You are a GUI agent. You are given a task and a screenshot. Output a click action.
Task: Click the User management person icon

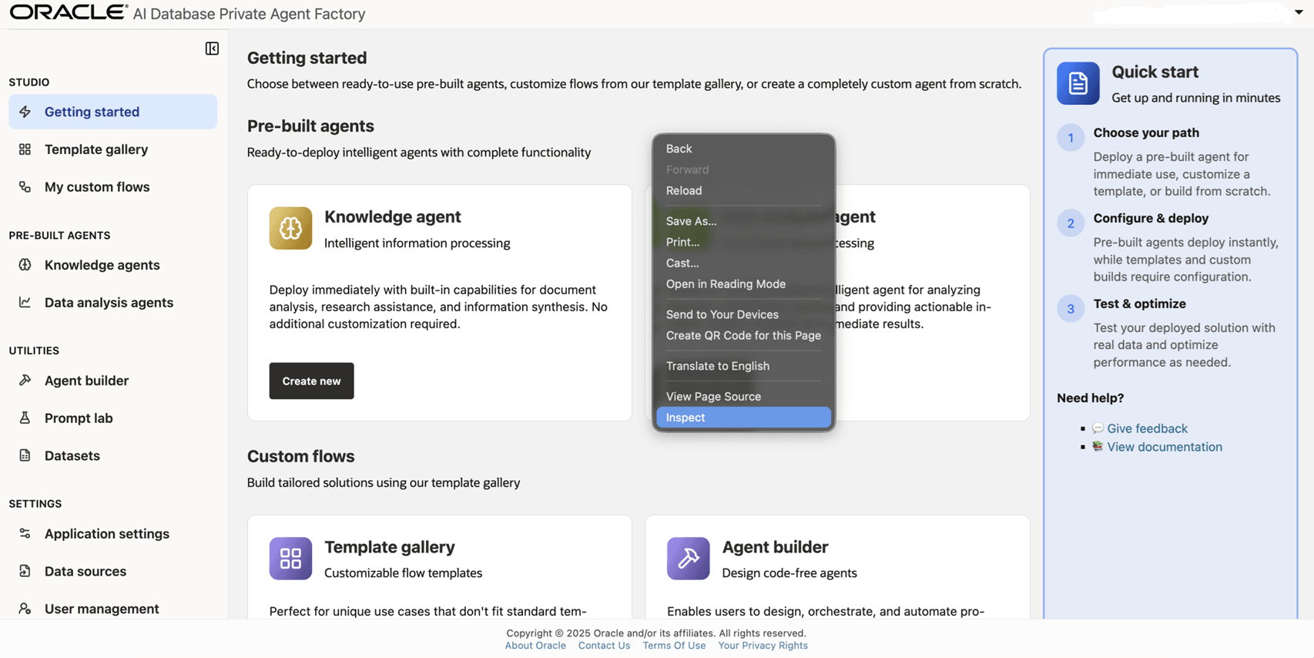[x=25, y=609]
